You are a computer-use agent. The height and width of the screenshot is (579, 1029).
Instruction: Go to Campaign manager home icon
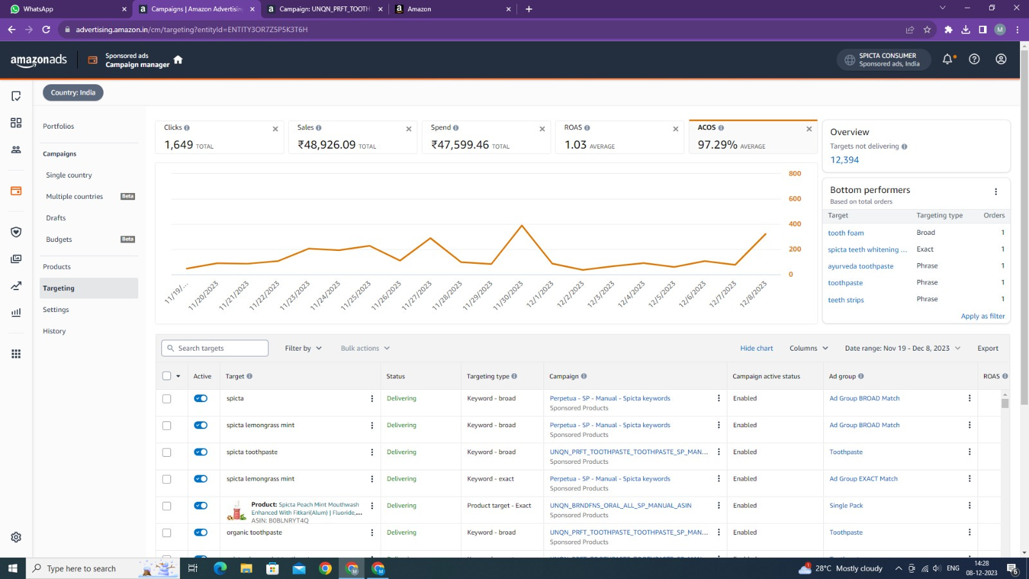(x=178, y=60)
